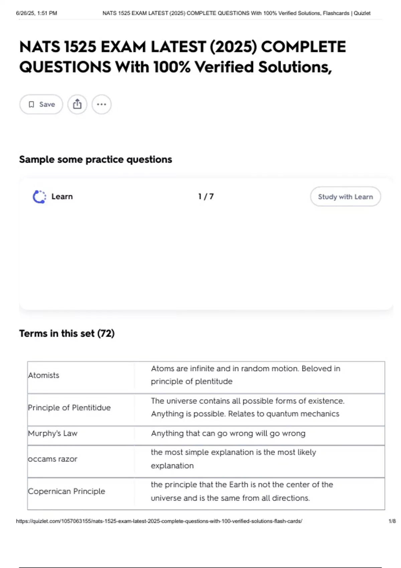Open the quizlet.com URL in the footer
401x568 pixels.
coord(159,521)
